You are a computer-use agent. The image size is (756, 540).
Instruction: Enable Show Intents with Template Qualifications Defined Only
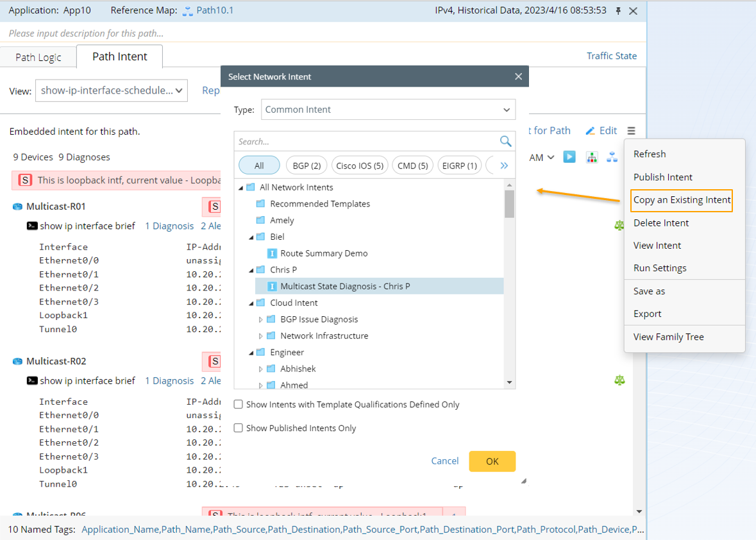coord(239,405)
